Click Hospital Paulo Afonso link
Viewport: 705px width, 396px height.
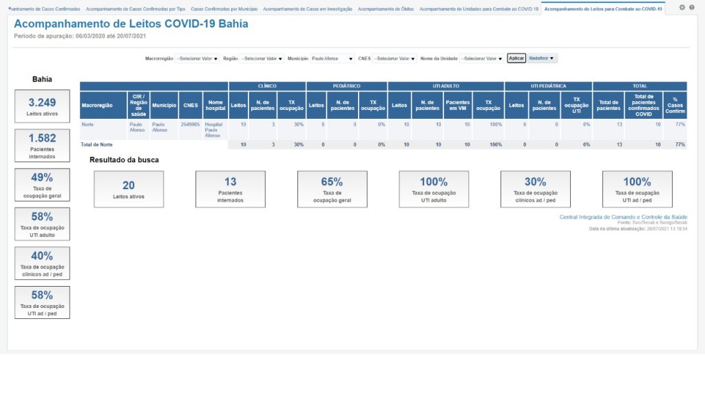(214, 130)
